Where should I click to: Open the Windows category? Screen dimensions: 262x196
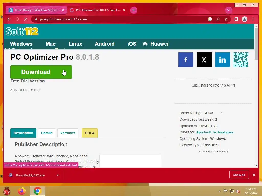coord(21,44)
